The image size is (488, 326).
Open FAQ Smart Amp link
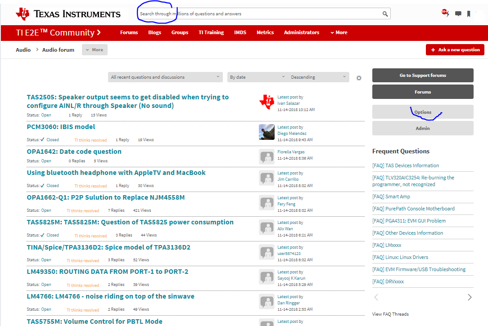(x=391, y=196)
